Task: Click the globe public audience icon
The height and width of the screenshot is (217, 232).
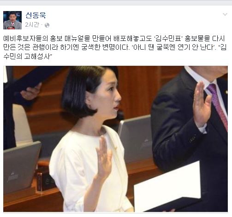Action: coord(47,25)
